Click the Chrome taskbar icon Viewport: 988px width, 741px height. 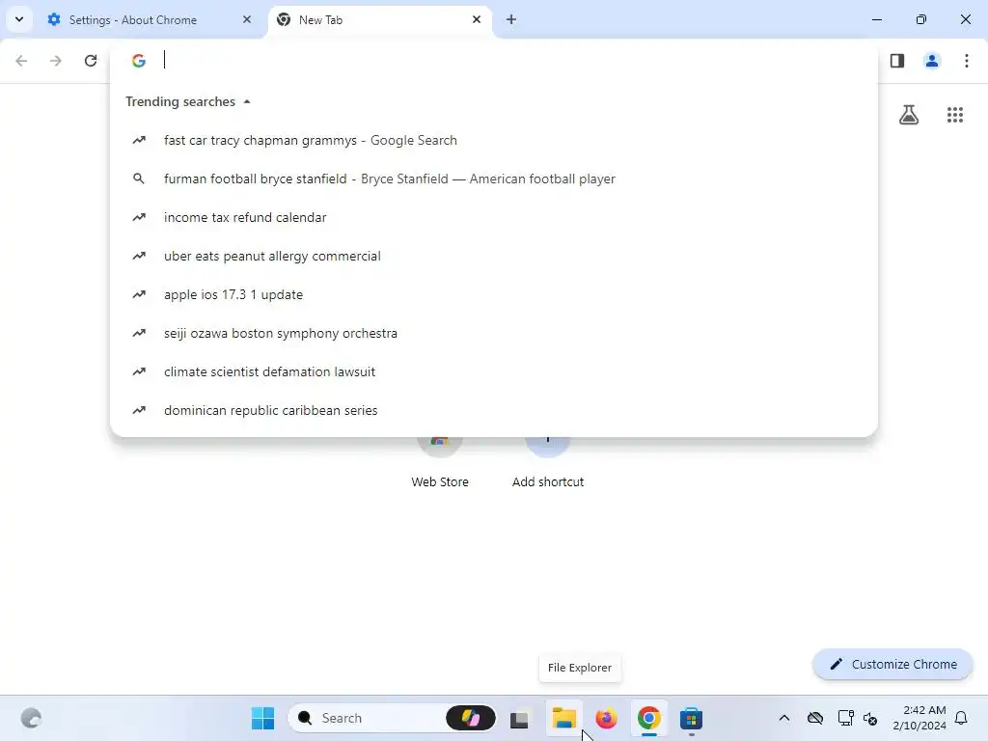pos(649,718)
